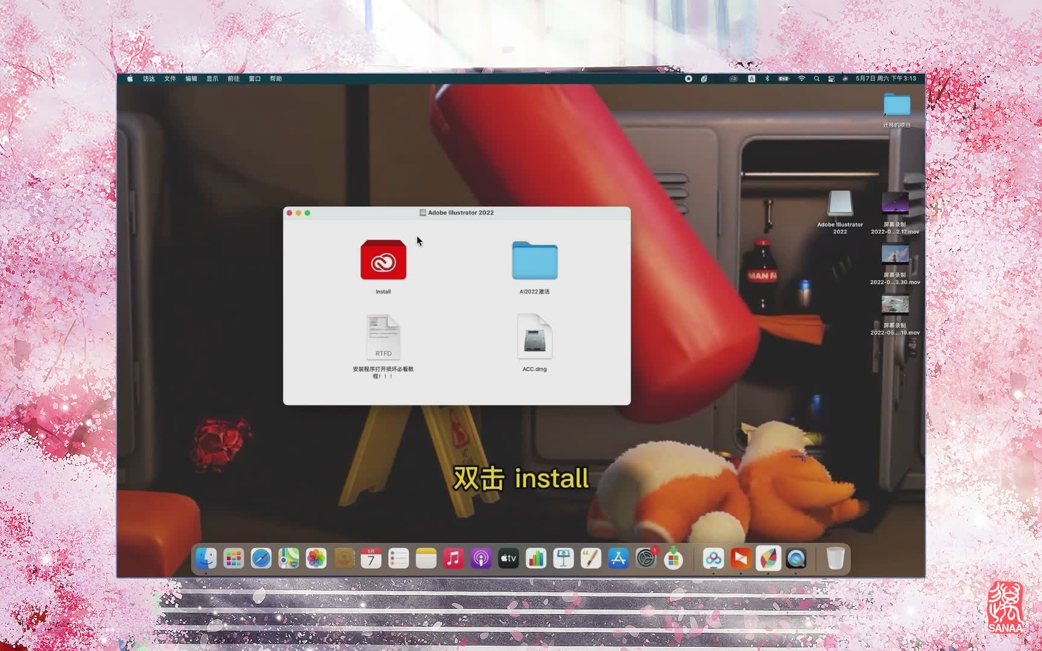Open the Apple menu

(x=130, y=79)
